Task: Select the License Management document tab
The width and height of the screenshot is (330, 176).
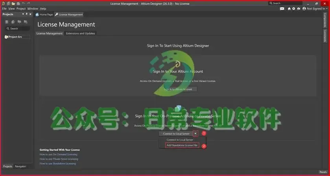Action: tap(69, 15)
